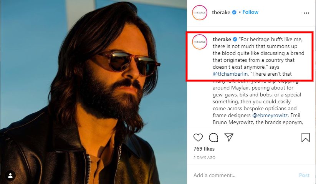View the 769 likes list
This screenshot has width=316, height=184.
tap(204, 149)
